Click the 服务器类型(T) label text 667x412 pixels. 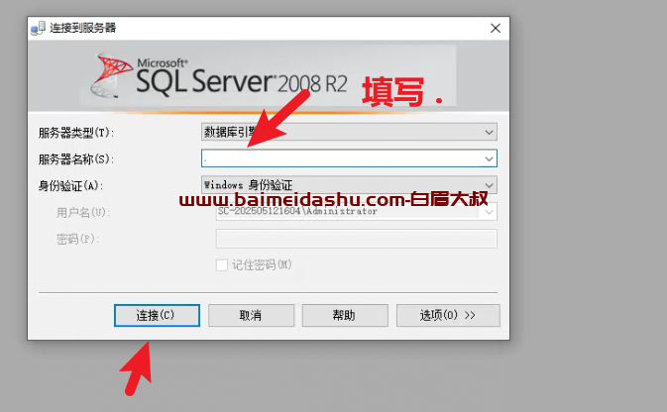tap(76, 133)
